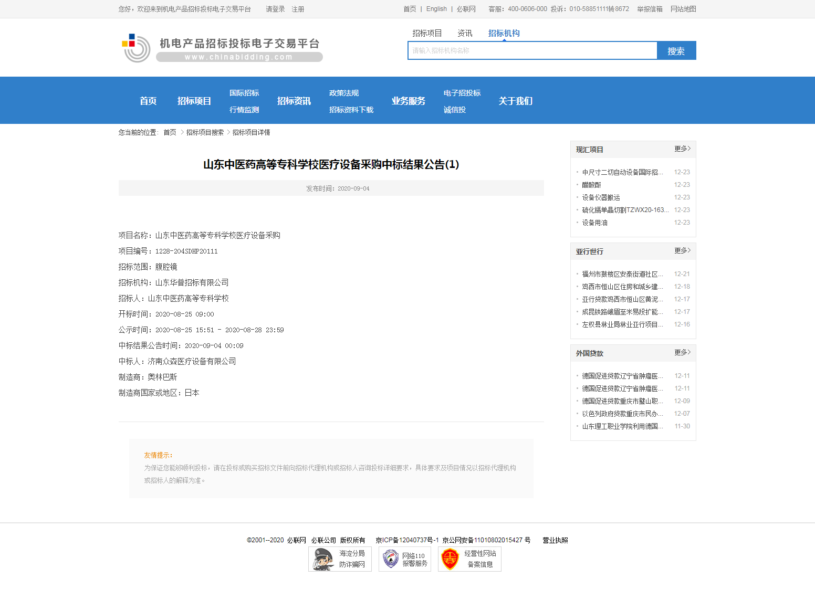Click the chinabidding platform logo
The height and width of the screenshot is (600, 815).
click(221, 47)
